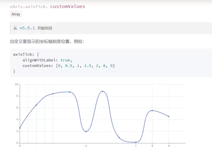Click the y-axis label 6
This screenshot has width=212, height=147.
pos(17,108)
